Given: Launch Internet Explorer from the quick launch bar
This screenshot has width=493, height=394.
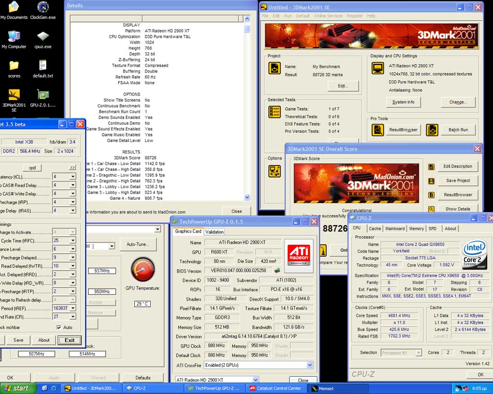Looking at the screenshot, I should click(54, 388).
